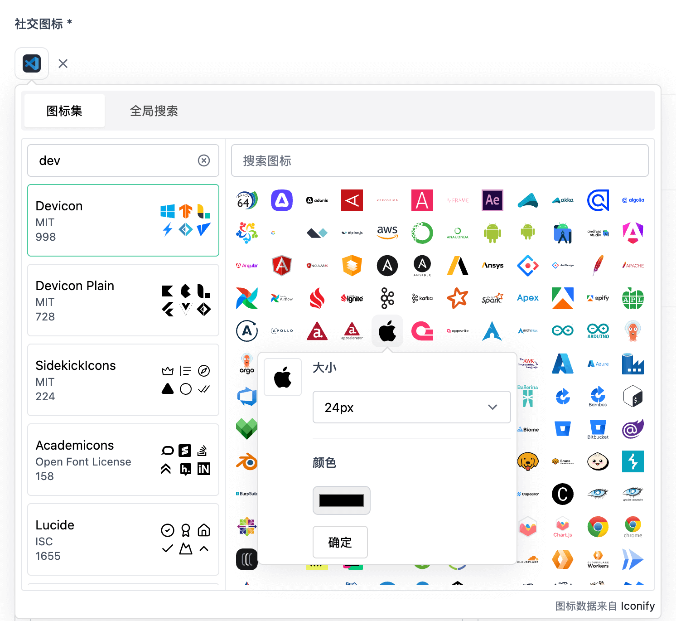Select the Cloudflare Workers icon

pyautogui.click(x=598, y=560)
